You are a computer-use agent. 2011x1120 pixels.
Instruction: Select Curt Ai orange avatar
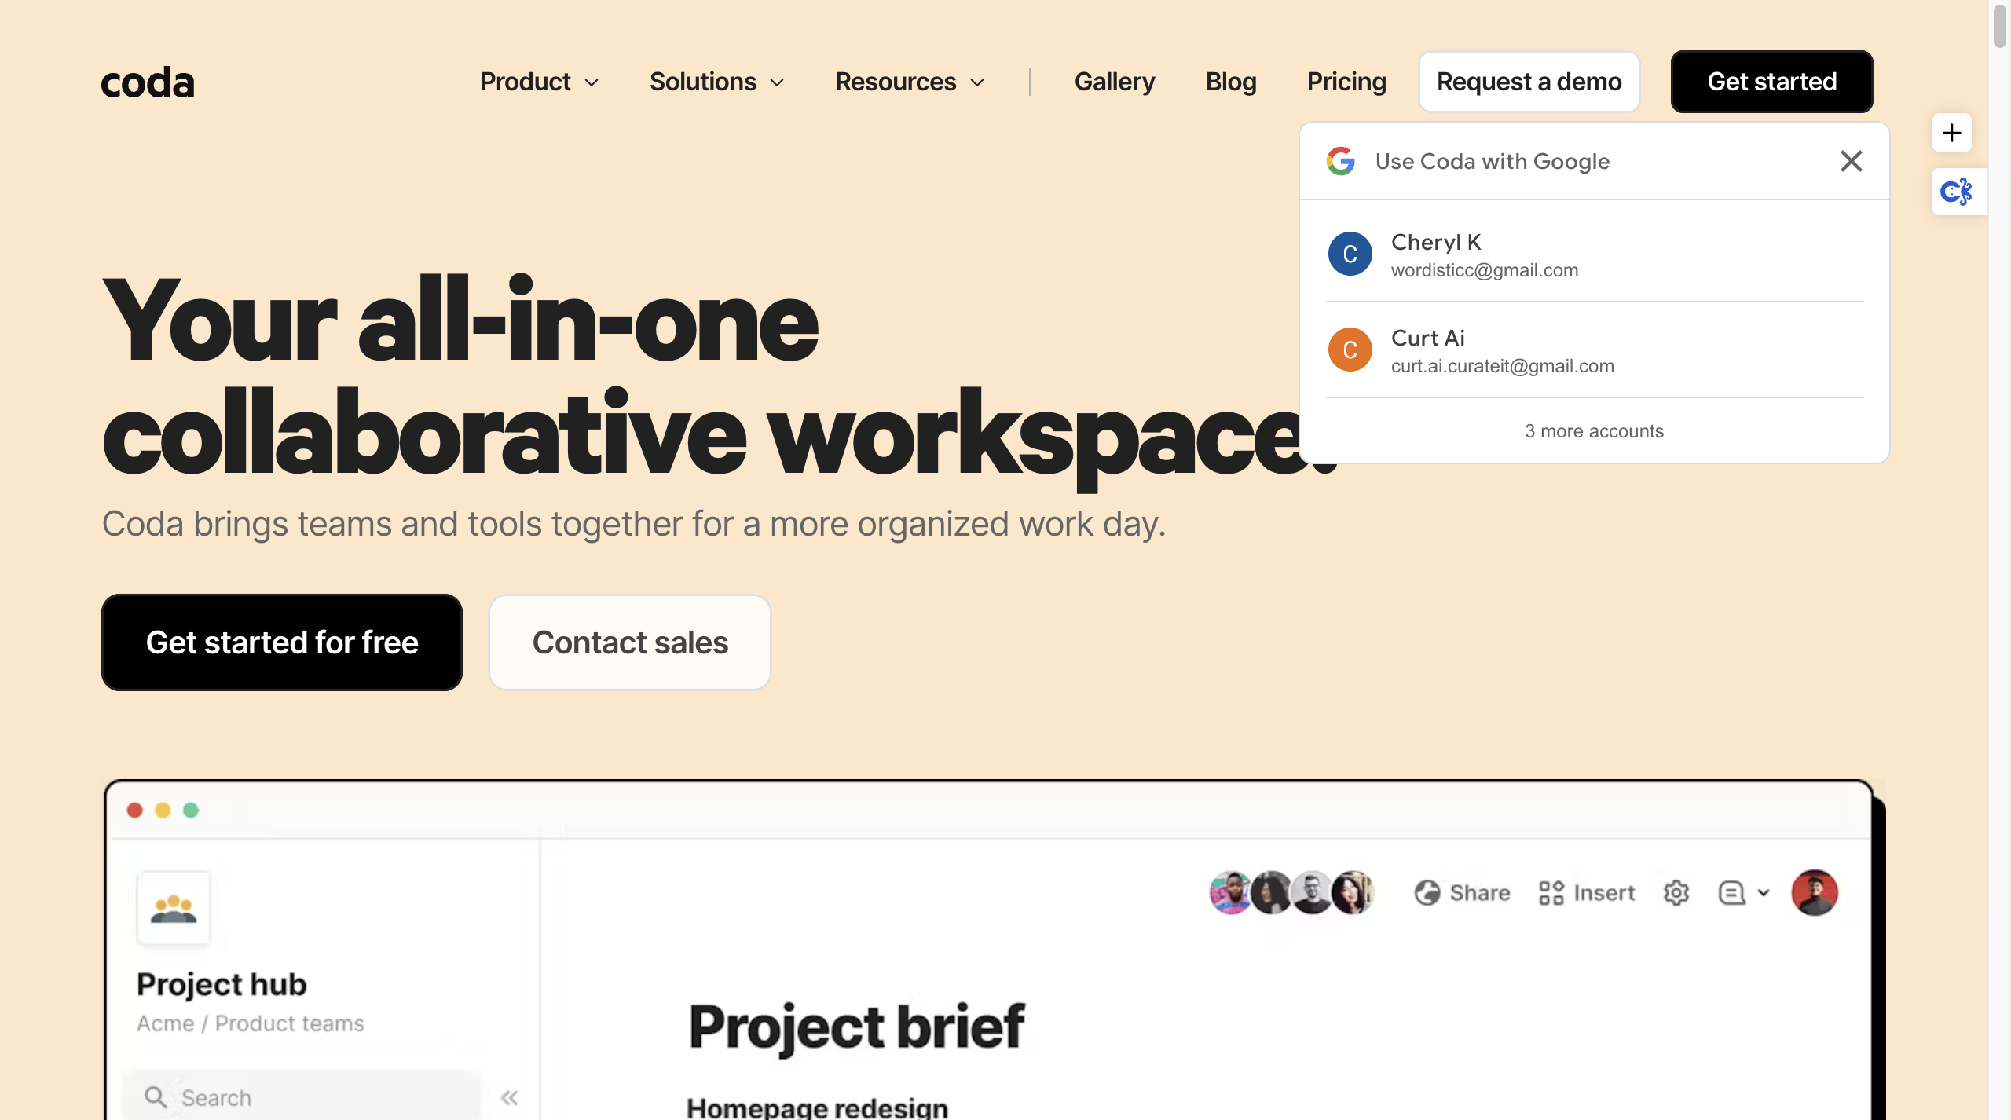point(1350,350)
